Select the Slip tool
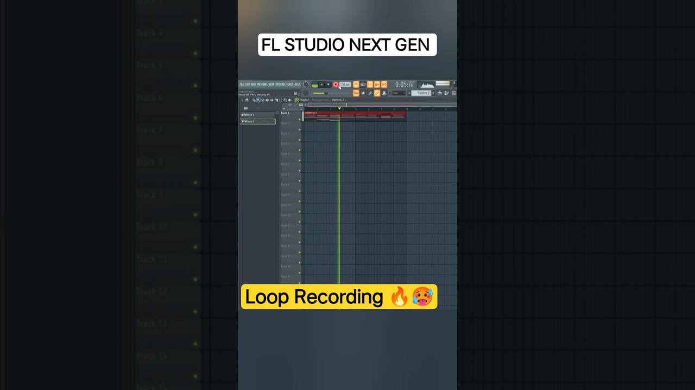Viewport: 695px width, 390px height. 271,100
